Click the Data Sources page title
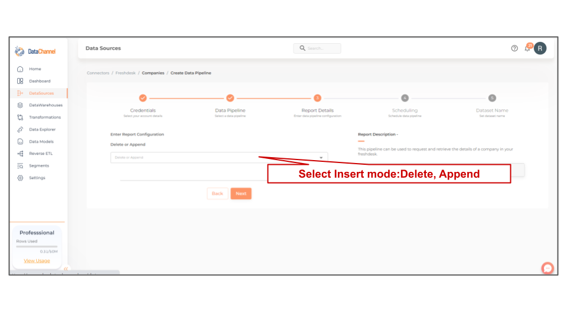Screen dimensions: 567x319 103,48
